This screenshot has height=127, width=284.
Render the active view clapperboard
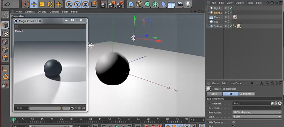104,4
